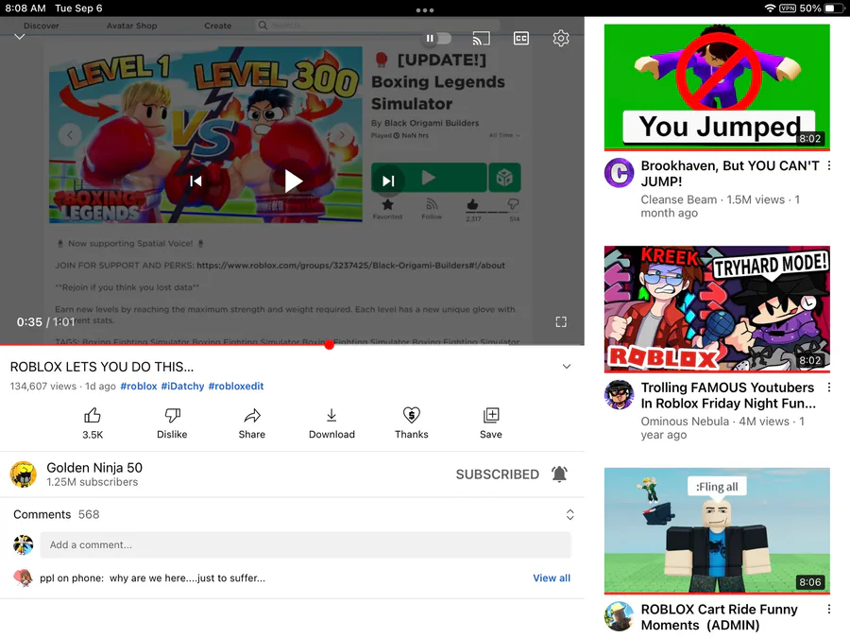Expand the video description

click(567, 367)
